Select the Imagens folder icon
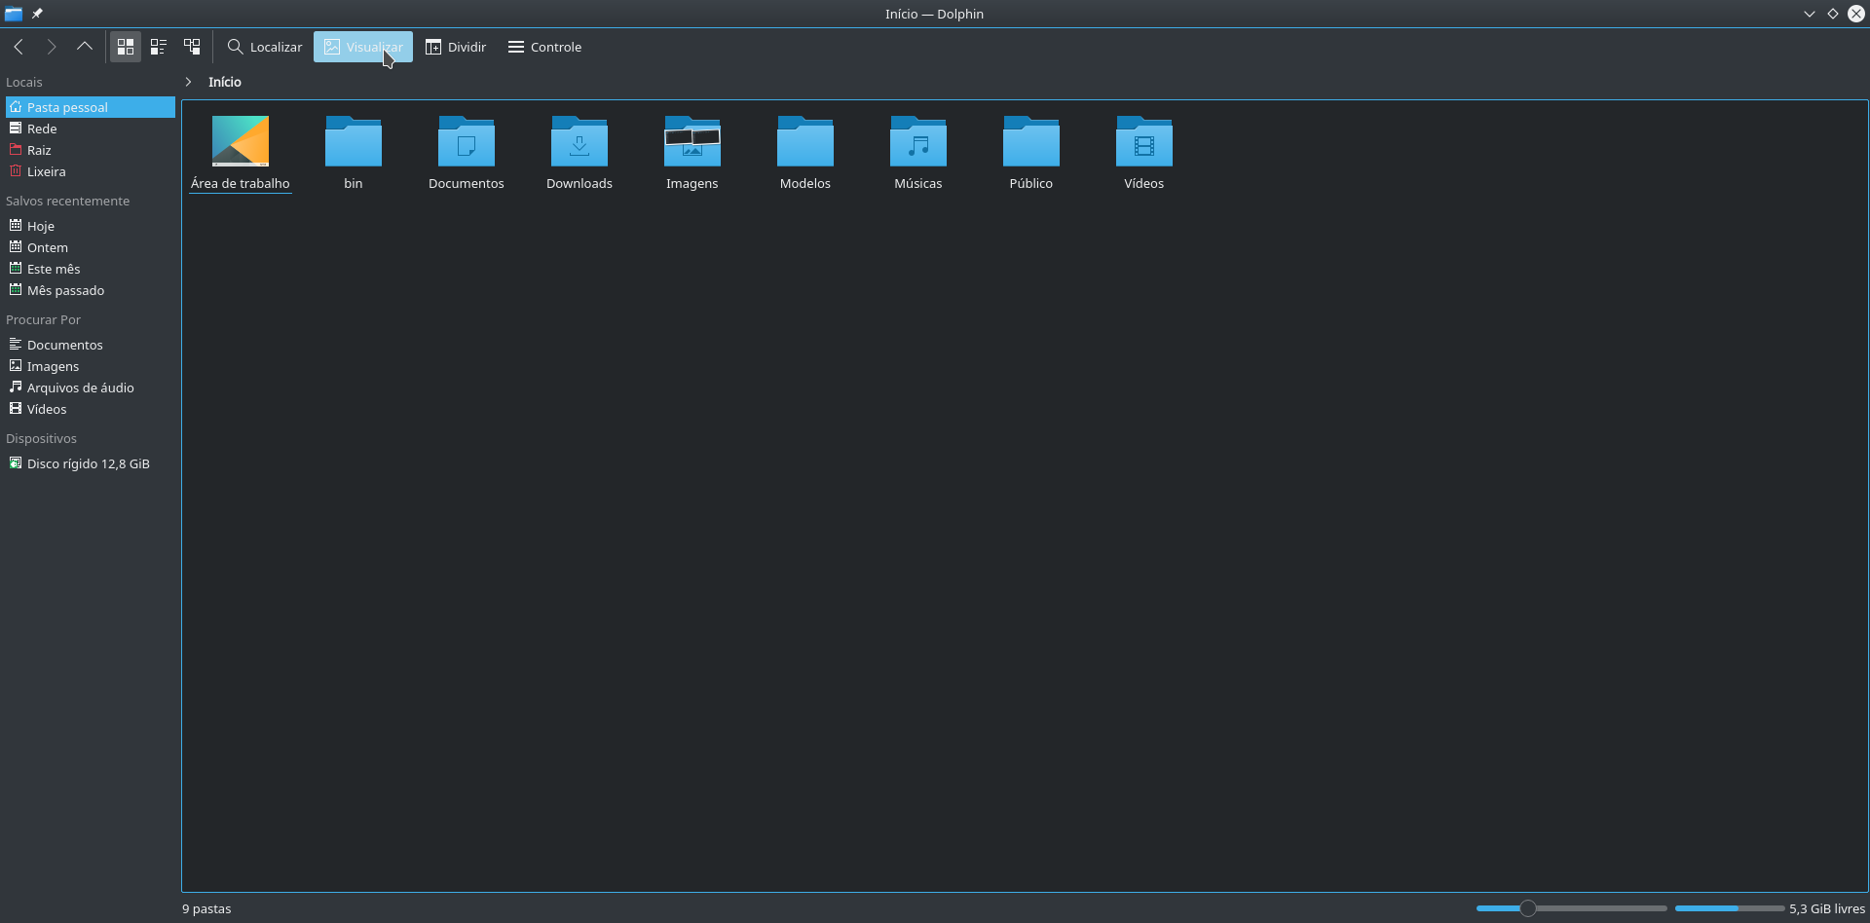The width and height of the screenshot is (1870, 923). coord(692,142)
